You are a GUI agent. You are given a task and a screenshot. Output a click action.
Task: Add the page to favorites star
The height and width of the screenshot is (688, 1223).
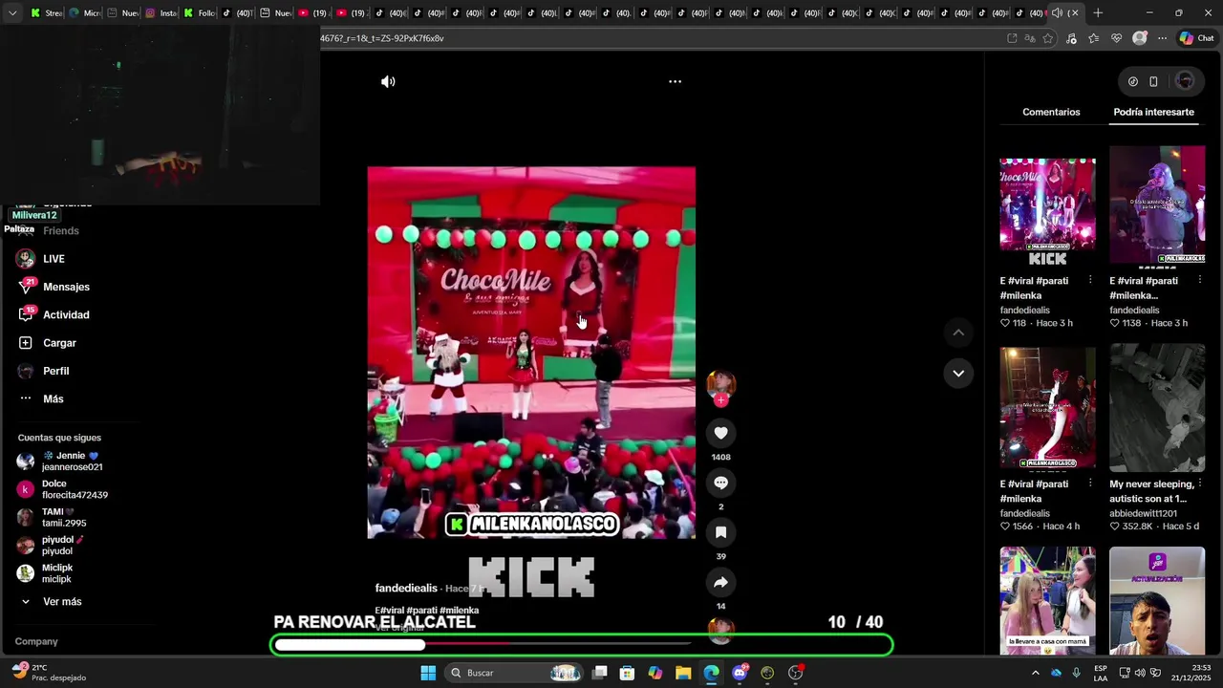click(1048, 38)
